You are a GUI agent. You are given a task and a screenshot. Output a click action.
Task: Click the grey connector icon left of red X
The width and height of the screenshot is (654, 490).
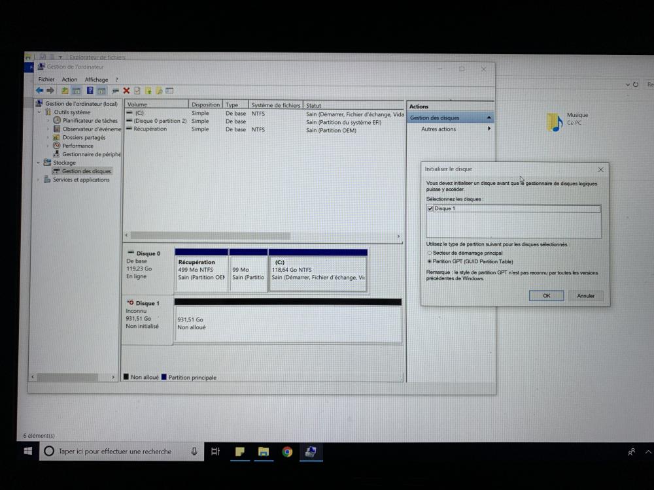[116, 90]
